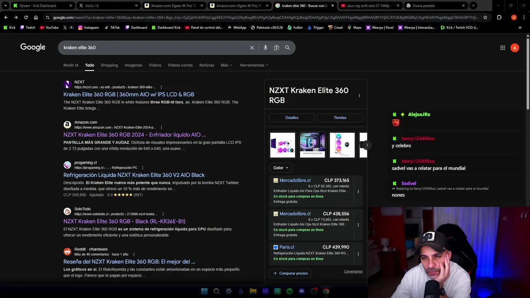Image resolution: width=530 pixels, height=298 pixels.
Task: Open options for Mercadolibre CLP 373,165 offer
Action: point(358,192)
